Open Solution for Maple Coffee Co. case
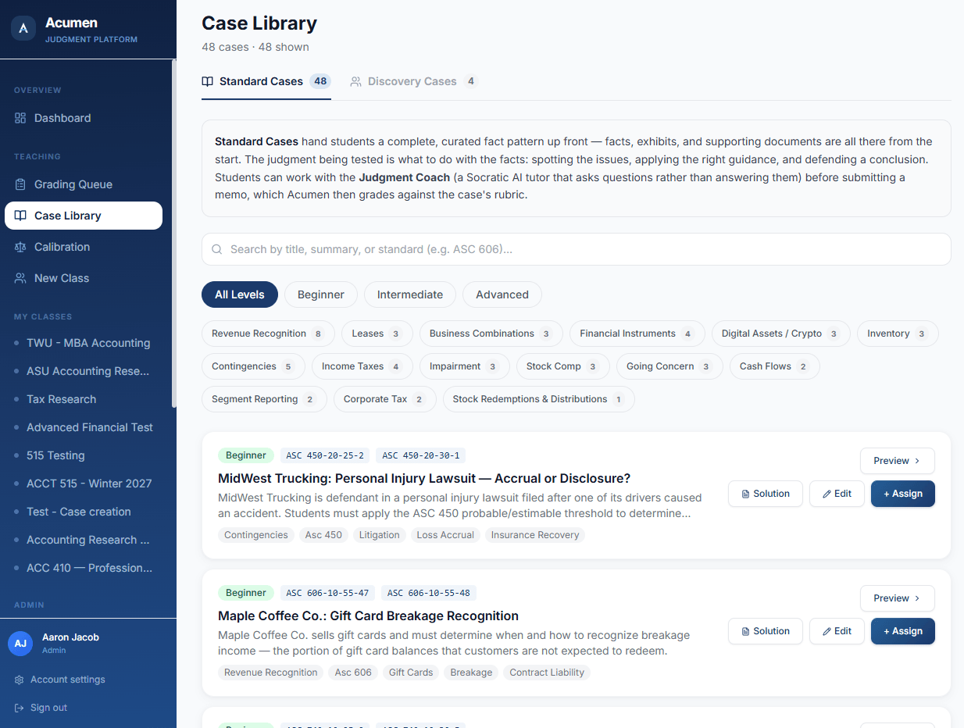The width and height of the screenshot is (964, 728). pos(766,631)
